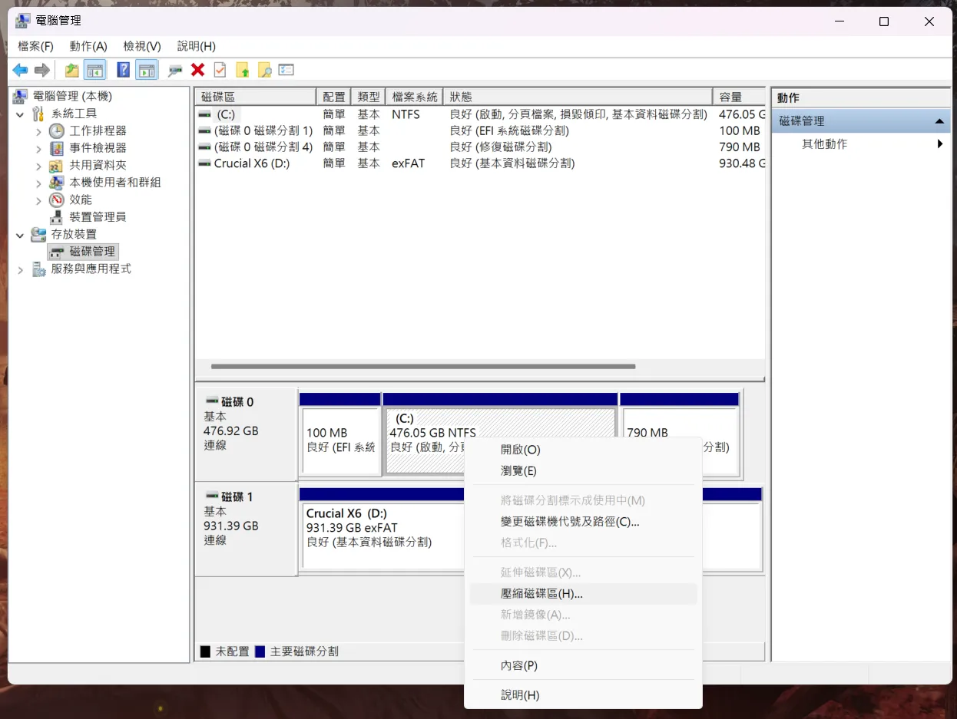Click the red X delete icon
This screenshot has height=719, width=957.
pos(197,71)
